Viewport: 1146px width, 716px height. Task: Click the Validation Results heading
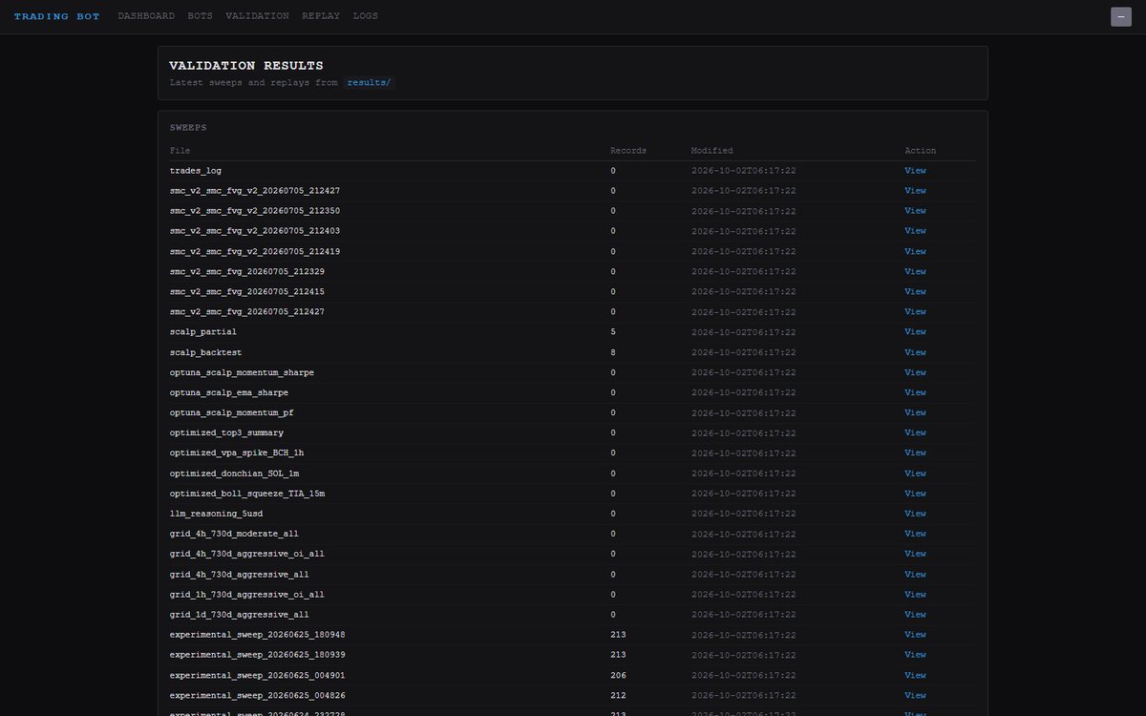246,66
